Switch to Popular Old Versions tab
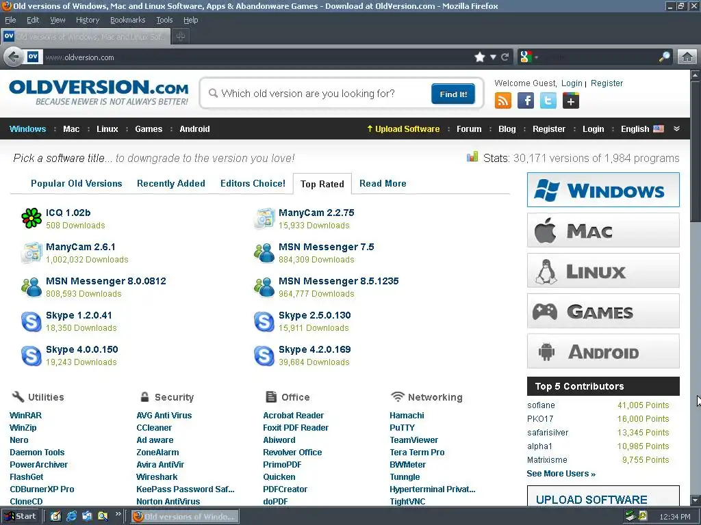Viewport: 701px width, 525px height. point(77,183)
